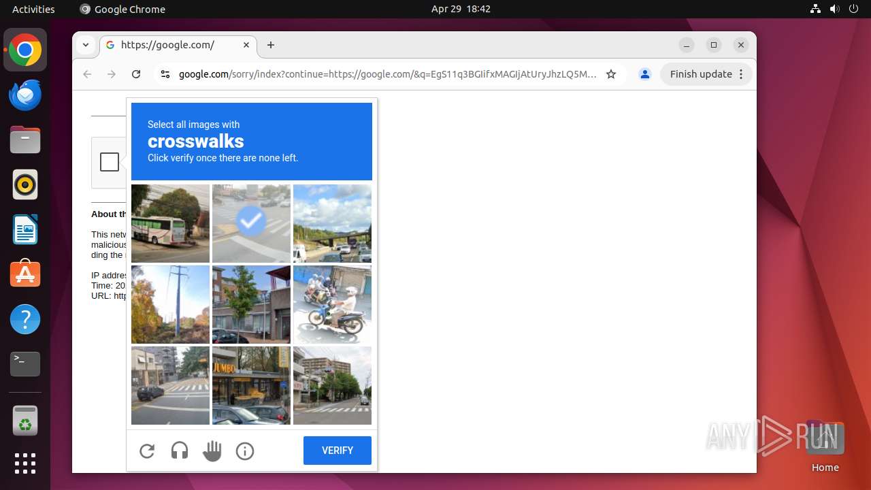Viewport: 871px width, 490px height.
Task: Launch Thunderbird Mail from the dock
Action: coord(25,95)
